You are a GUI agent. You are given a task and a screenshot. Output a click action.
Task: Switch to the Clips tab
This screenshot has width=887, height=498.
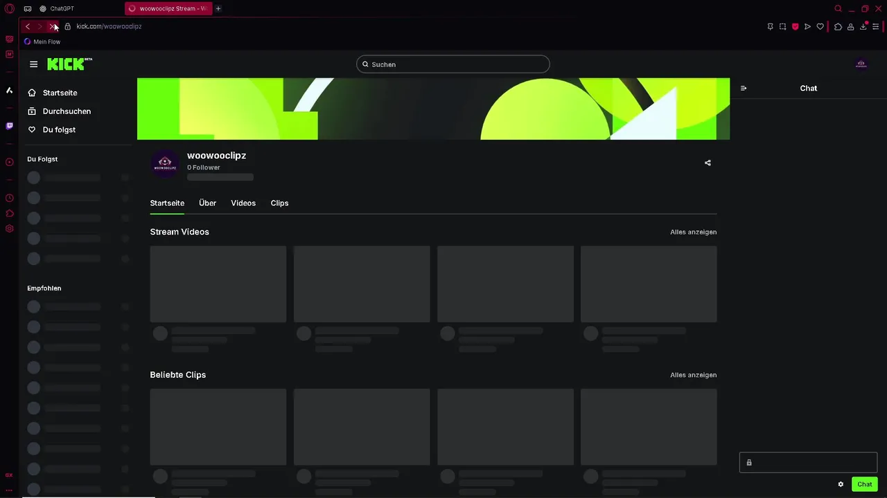279,203
